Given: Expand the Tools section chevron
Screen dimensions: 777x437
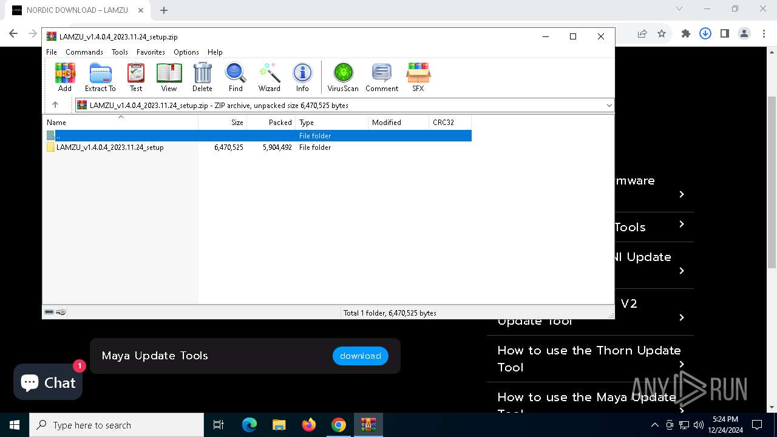Looking at the screenshot, I should pos(682,224).
